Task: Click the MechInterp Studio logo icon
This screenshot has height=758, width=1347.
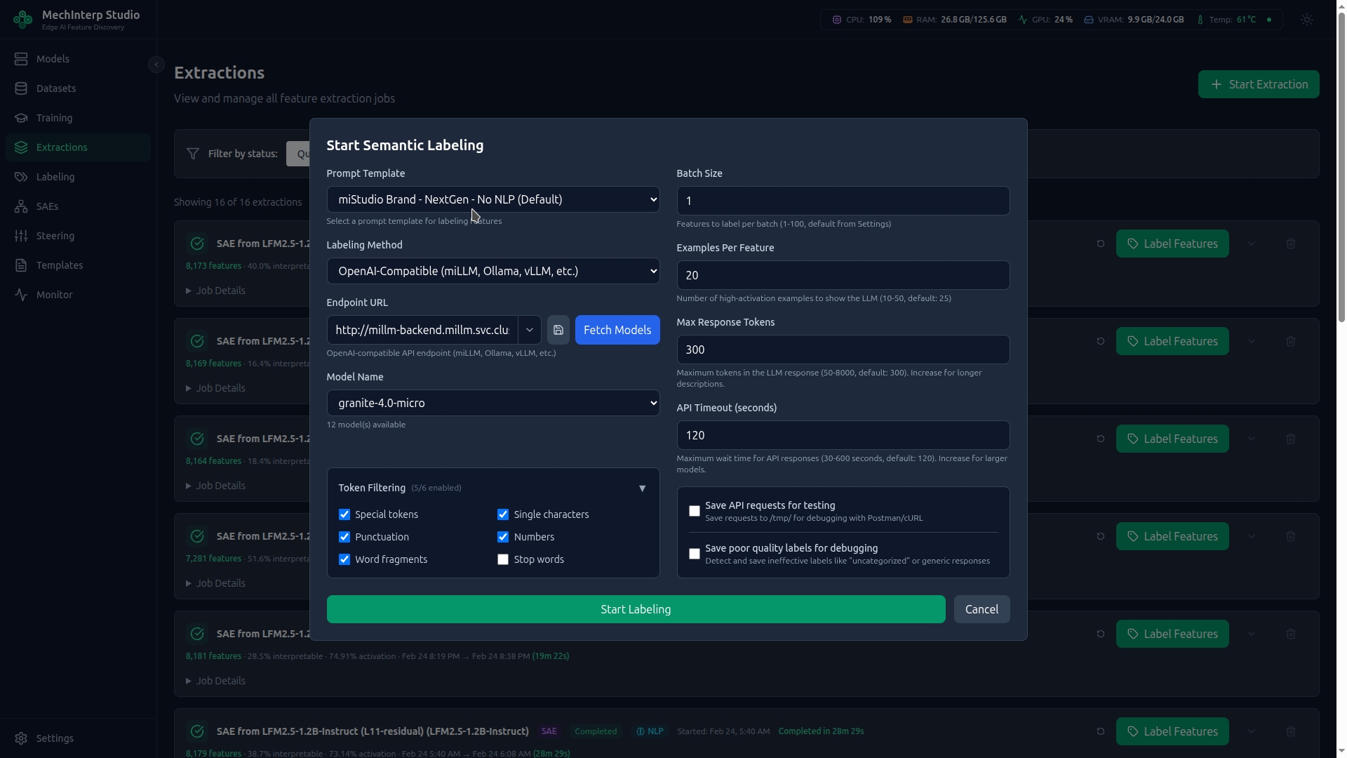Action: [x=22, y=20]
